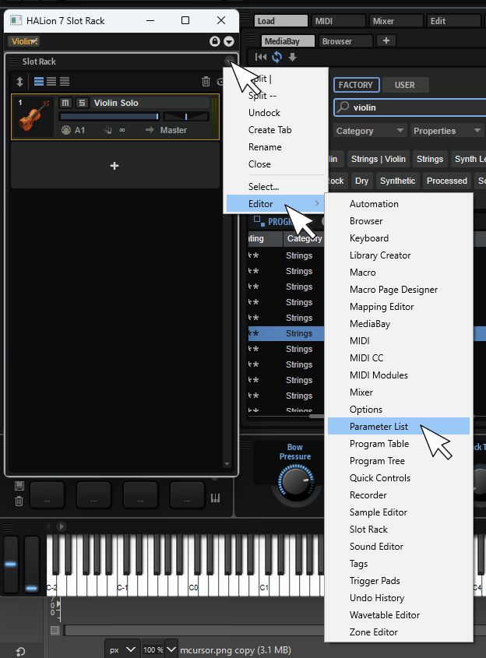Click the Slot Rack scrollbar down arrow
Viewport: 486px width, 658px height.
[227, 463]
